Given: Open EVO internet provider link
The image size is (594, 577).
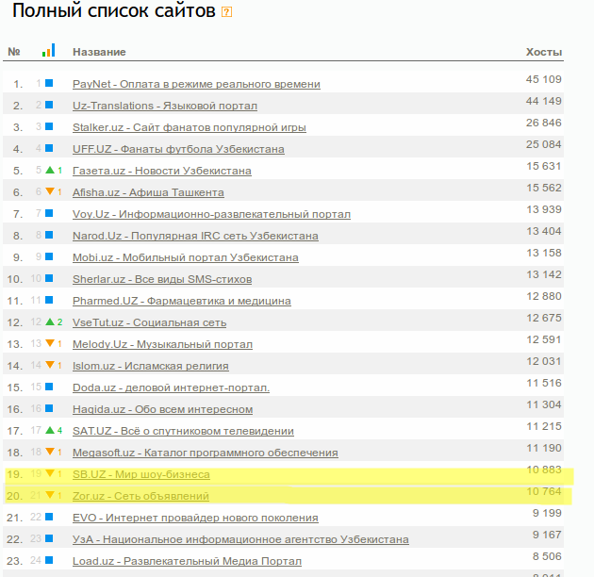Looking at the screenshot, I should [195, 518].
